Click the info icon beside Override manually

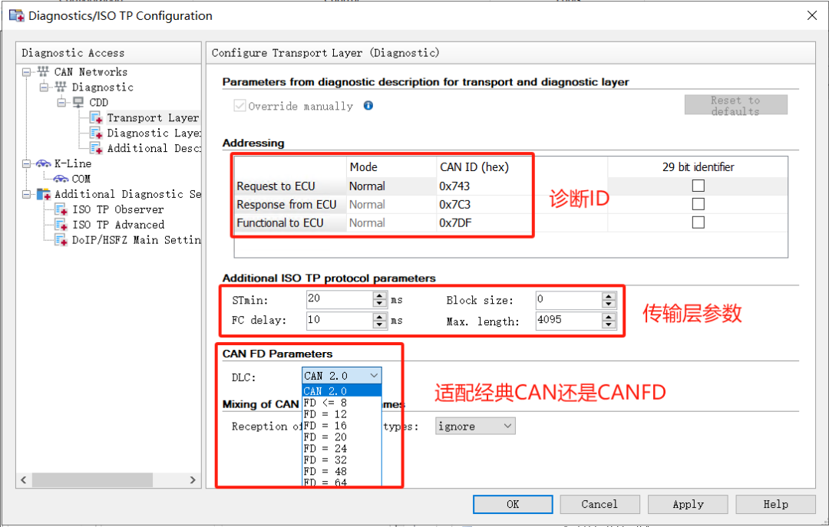(x=368, y=106)
